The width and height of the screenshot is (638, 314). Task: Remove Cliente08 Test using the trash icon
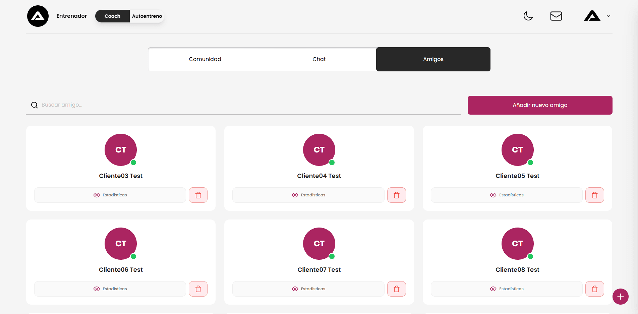click(x=594, y=289)
